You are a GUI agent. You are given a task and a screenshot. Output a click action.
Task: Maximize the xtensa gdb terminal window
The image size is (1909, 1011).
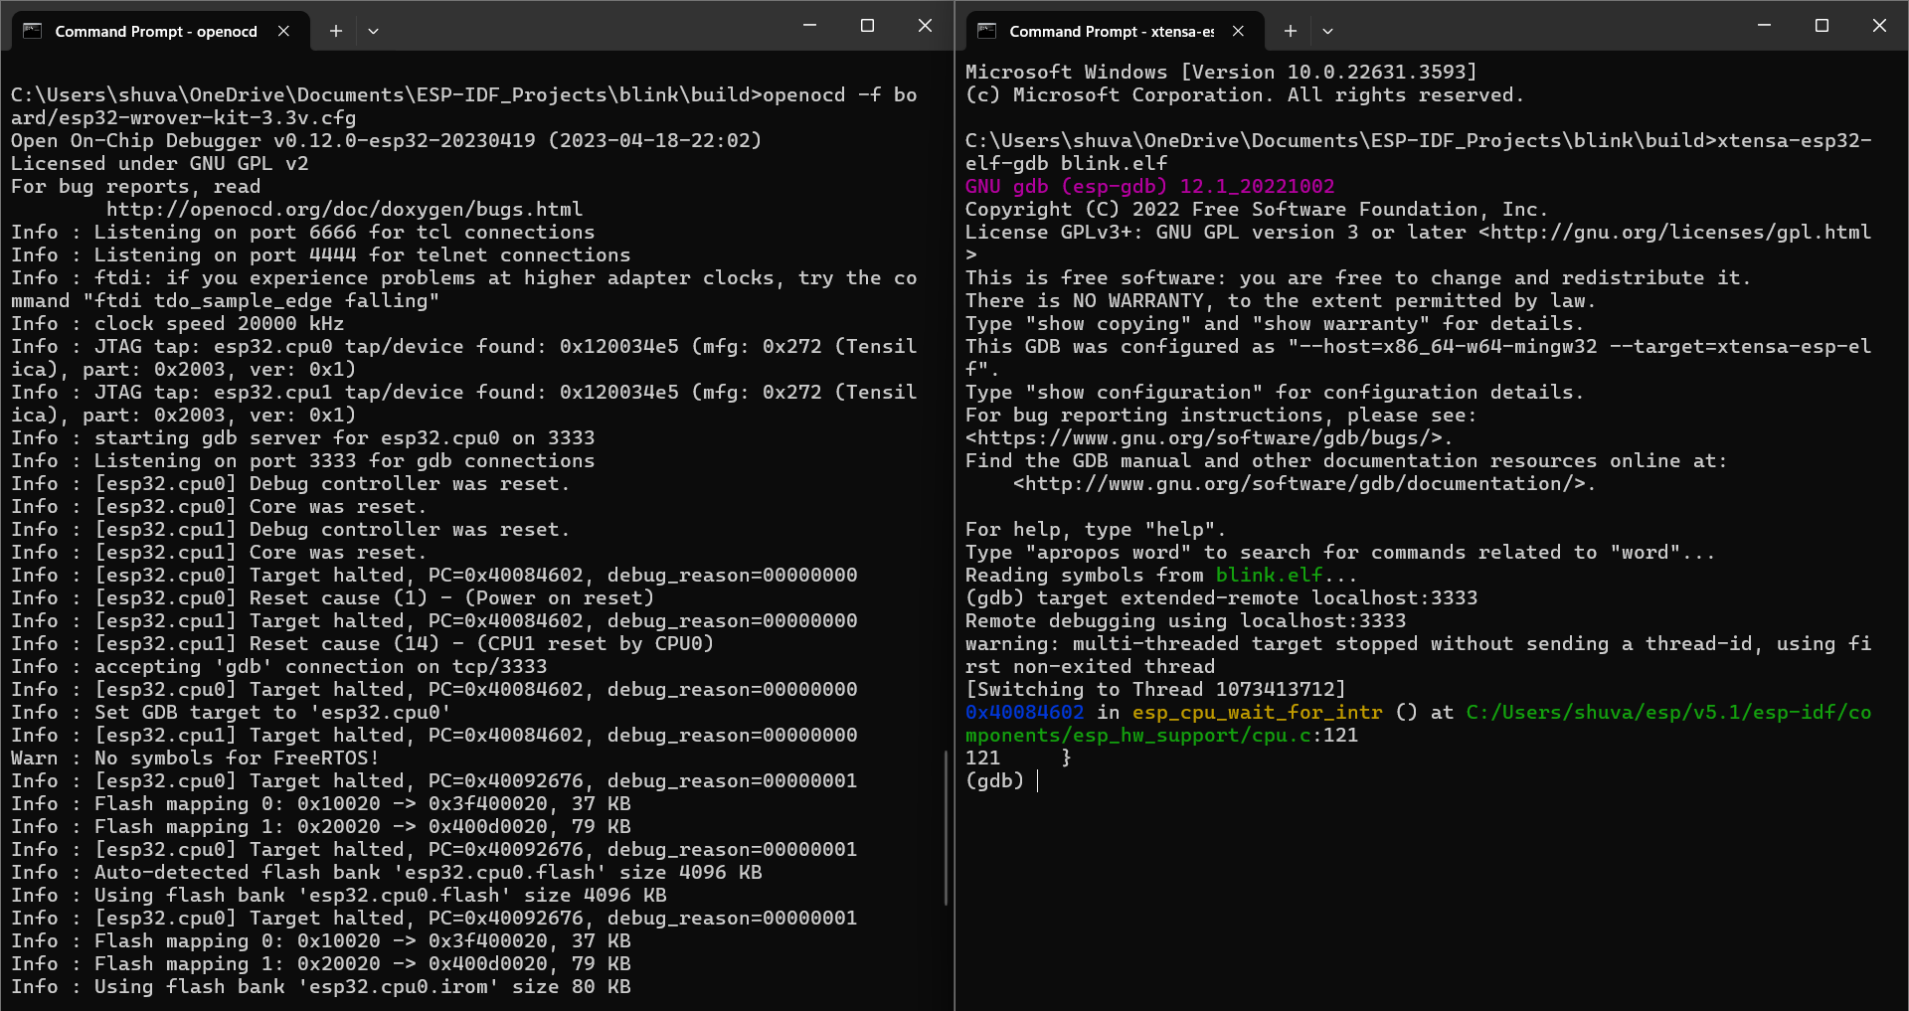1822,26
